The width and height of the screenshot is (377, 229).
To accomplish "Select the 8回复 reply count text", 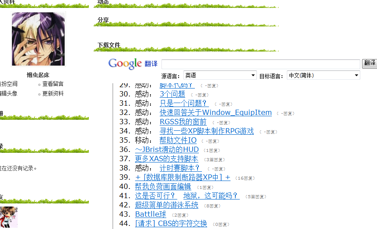I will (x=212, y=206).
